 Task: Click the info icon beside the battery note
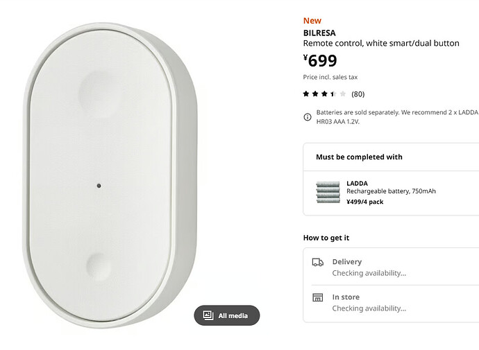coord(308,116)
